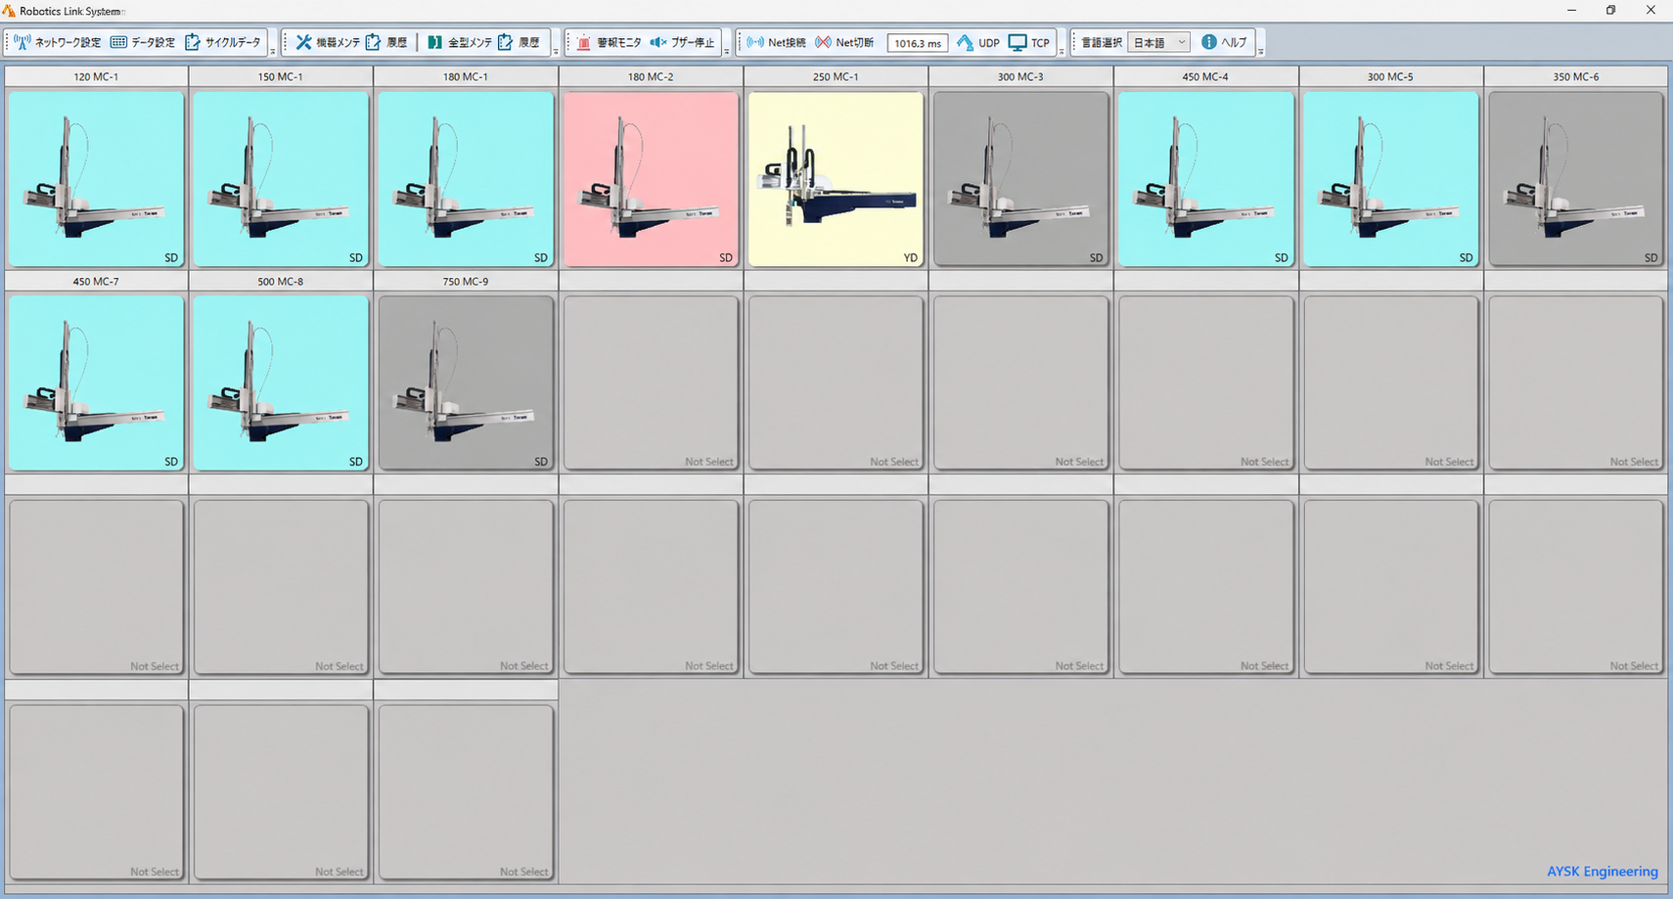
Task: Open 警報モニタ alarm monitor
Action: click(x=609, y=42)
